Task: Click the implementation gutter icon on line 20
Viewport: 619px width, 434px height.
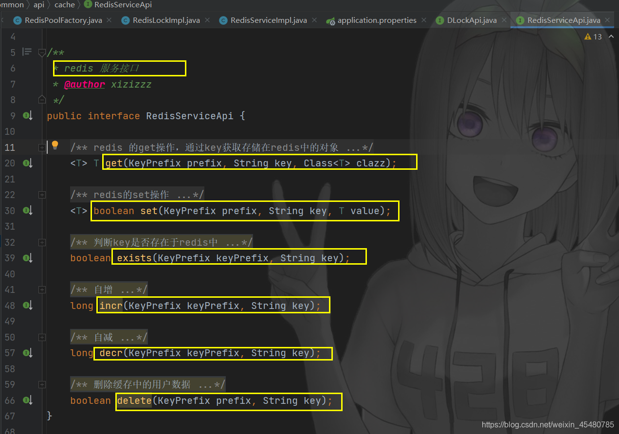Action: coord(27,163)
